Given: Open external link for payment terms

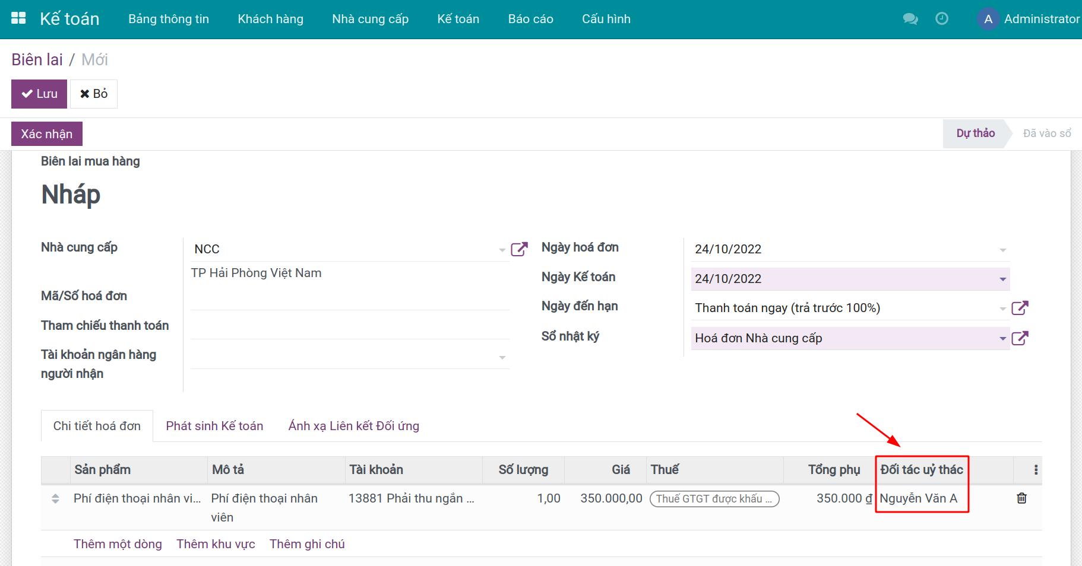Looking at the screenshot, I should [1020, 308].
